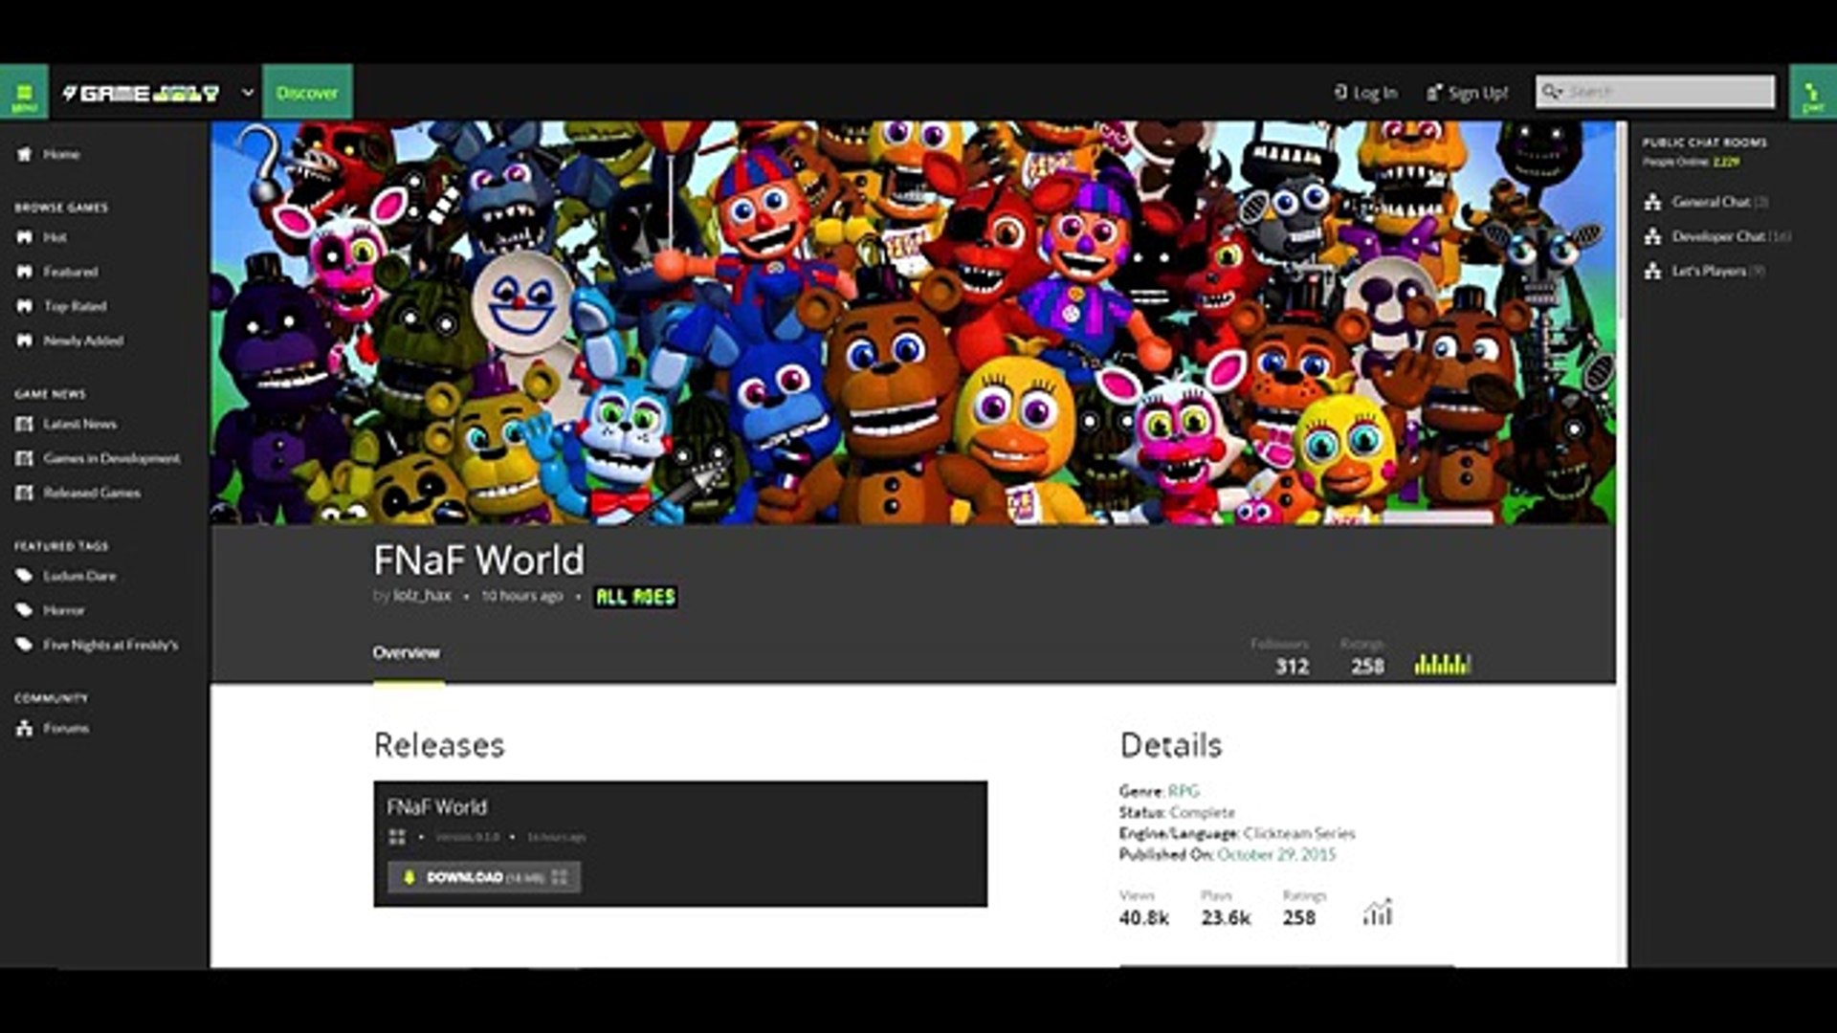The image size is (1837, 1033).
Task: Focus the Search input field
Action: (x=1655, y=92)
